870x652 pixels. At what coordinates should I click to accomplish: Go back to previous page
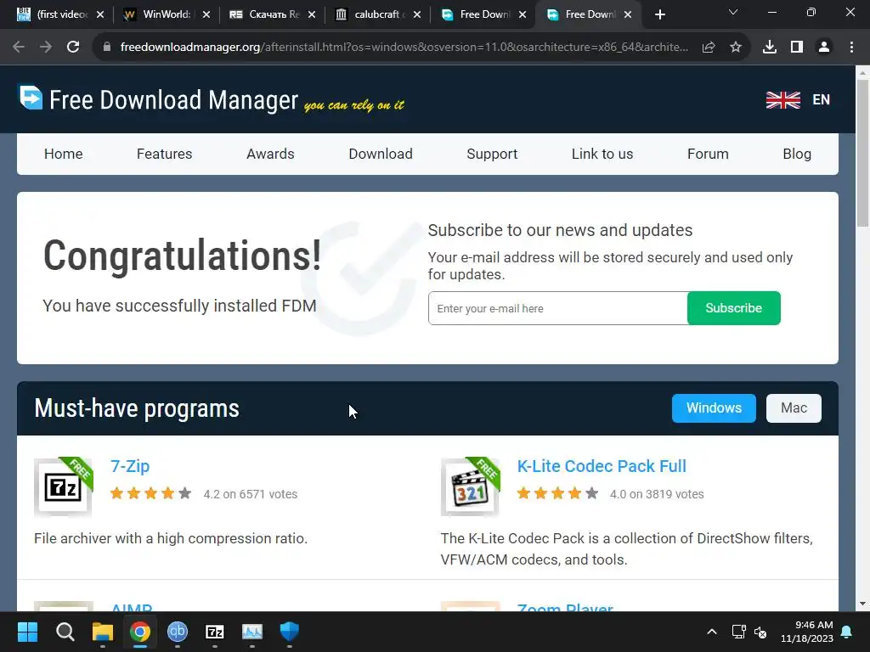pos(19,48)
